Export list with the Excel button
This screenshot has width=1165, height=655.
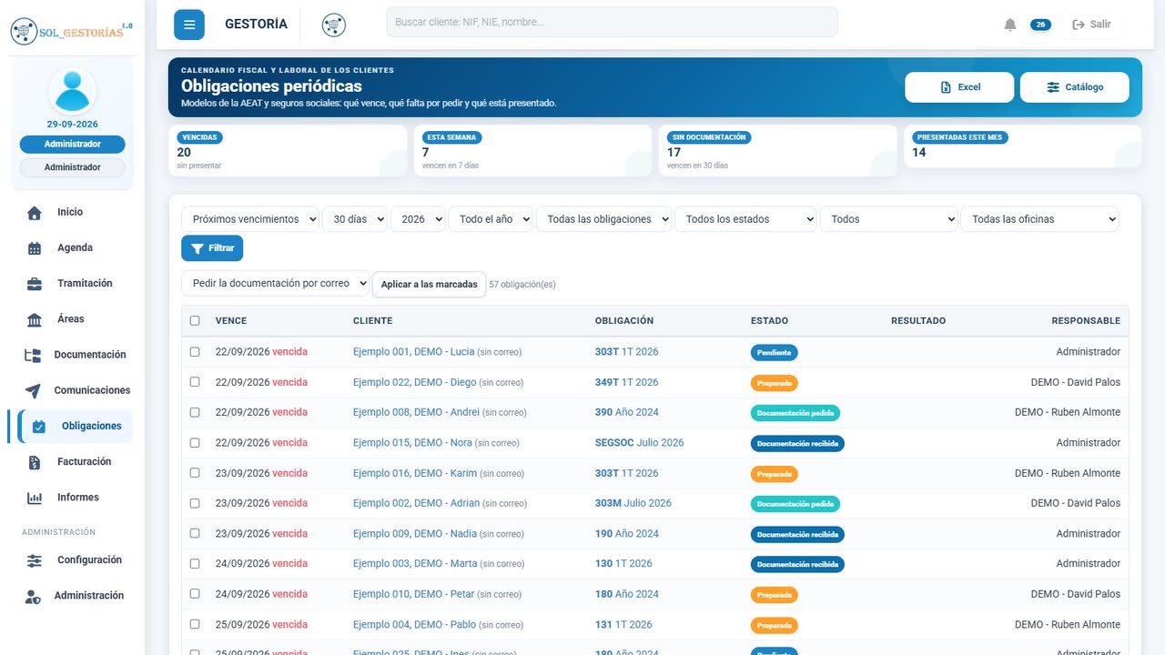959,87
